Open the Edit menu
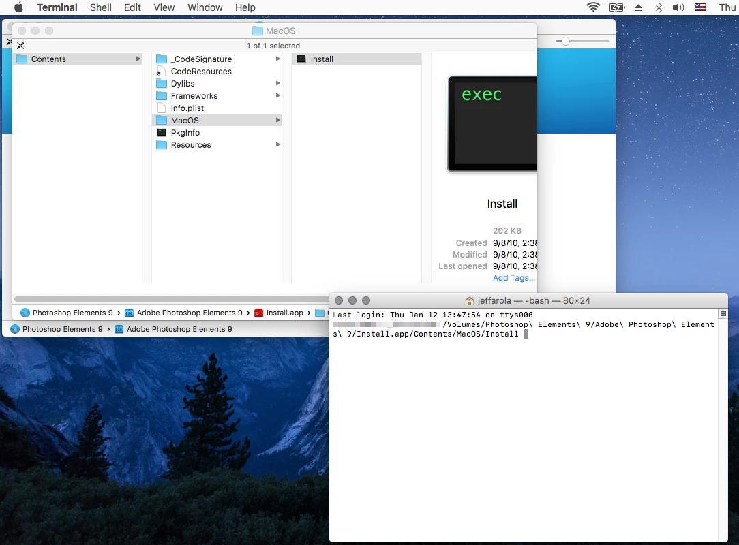 (132, 7)
